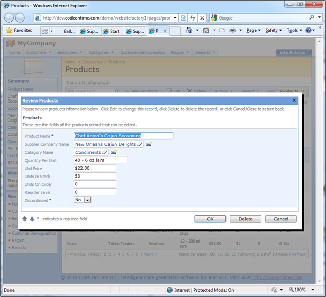326x297 pixels.
Task: Click the Unit Price field
Action: click(x=95, y=168)
